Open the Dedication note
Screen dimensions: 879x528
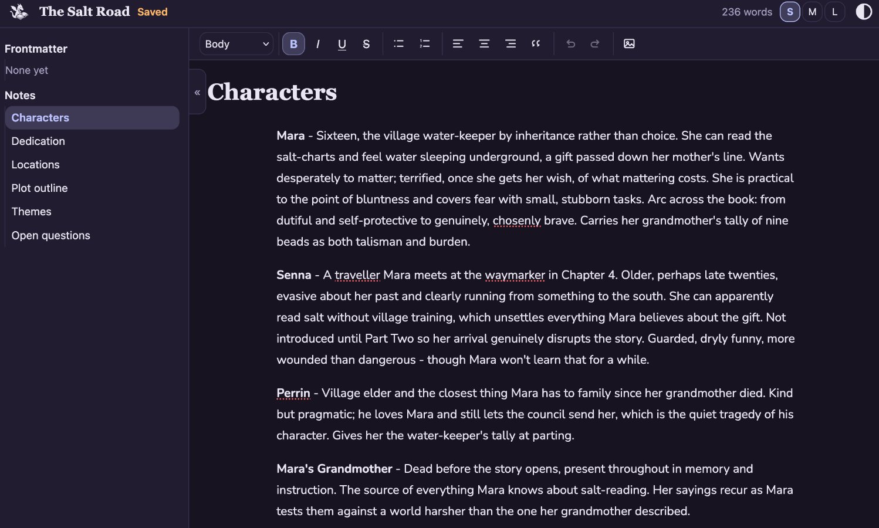[92, 141]
